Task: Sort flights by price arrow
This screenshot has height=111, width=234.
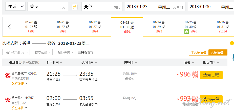Action: (x=193, y=62)
